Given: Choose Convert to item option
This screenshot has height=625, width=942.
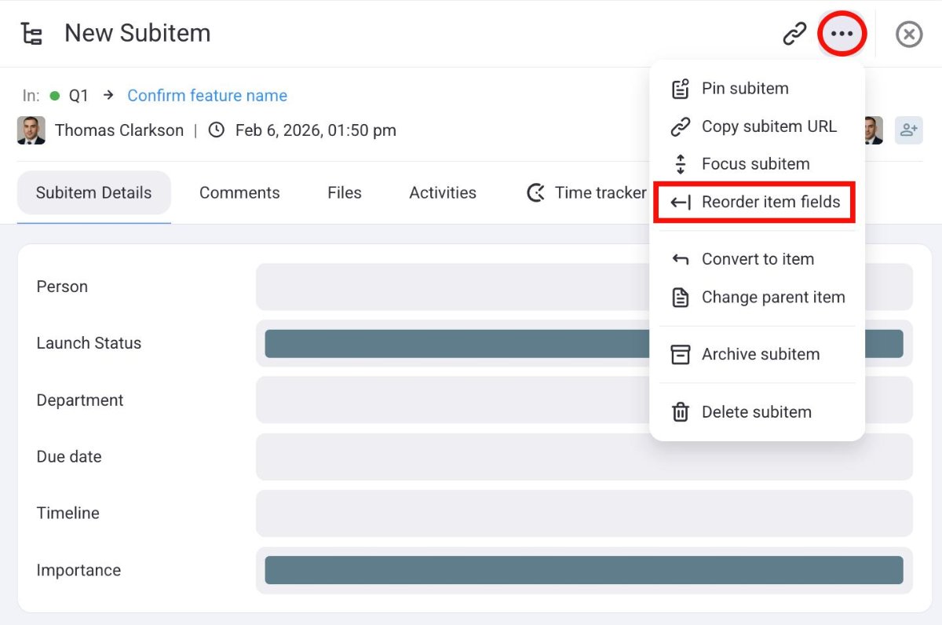Looking at the screenshot, I should (757, 259).
